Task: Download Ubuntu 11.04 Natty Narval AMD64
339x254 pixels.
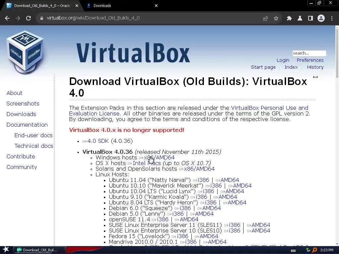Action: coord(227,180)
